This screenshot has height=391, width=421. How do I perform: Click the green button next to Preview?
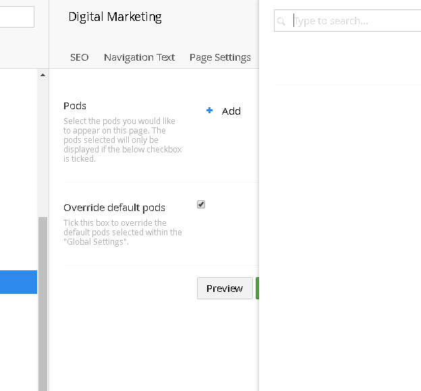pyautogui.click(x=257, y=289)
